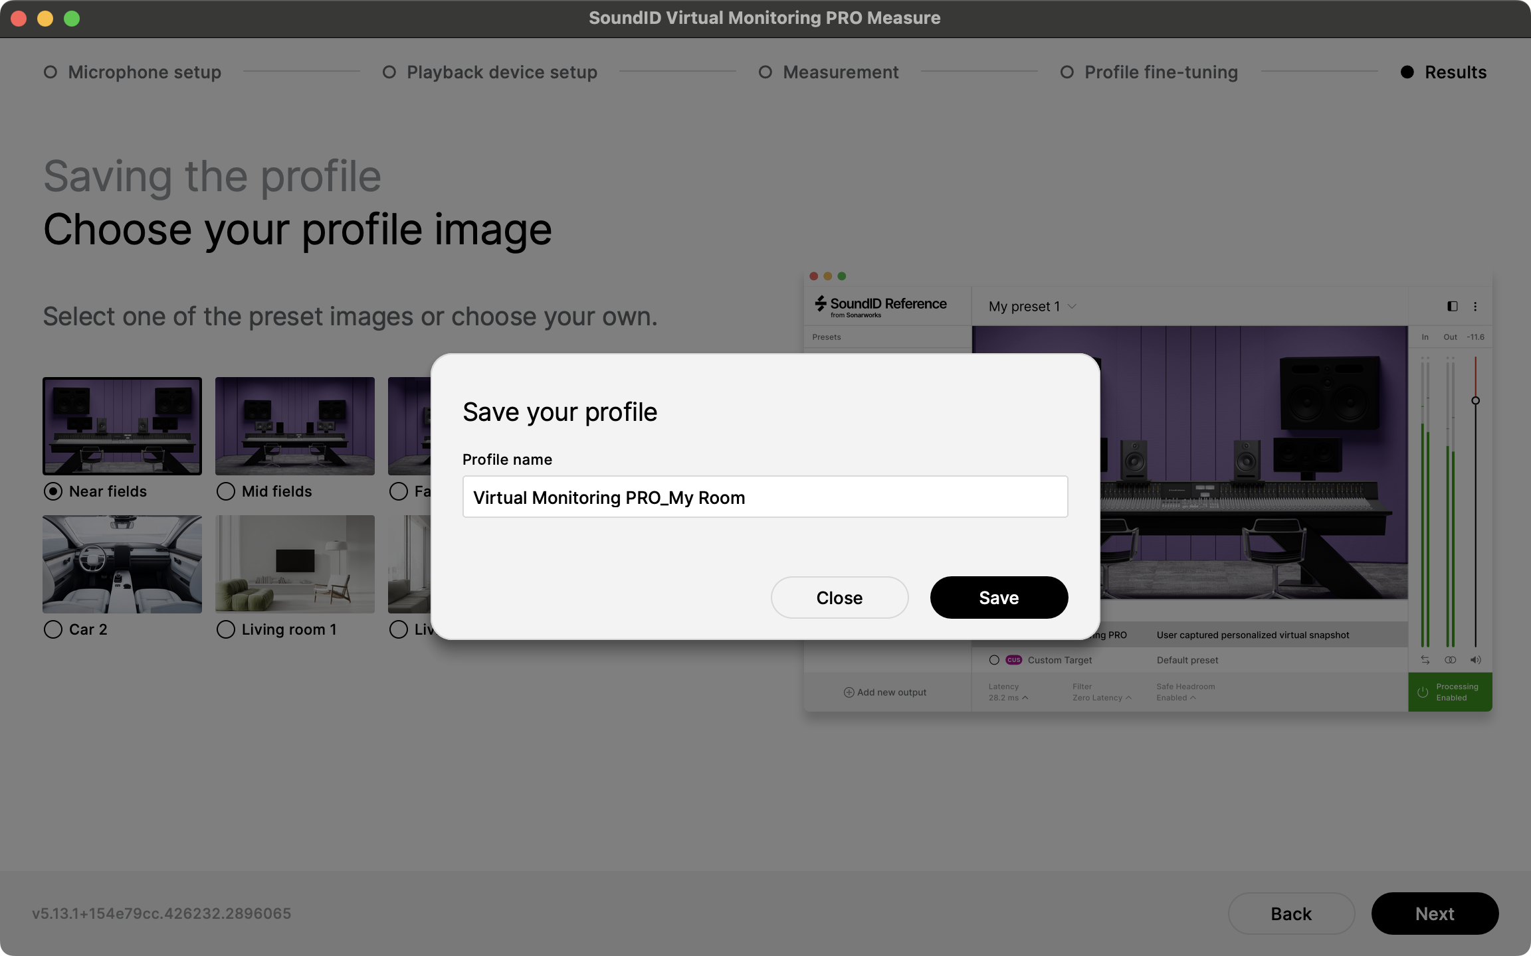Viewport: 1531px width, 956px height.
Task: Open the three-dot more options menu
Action: click(x=1475, y=306)
